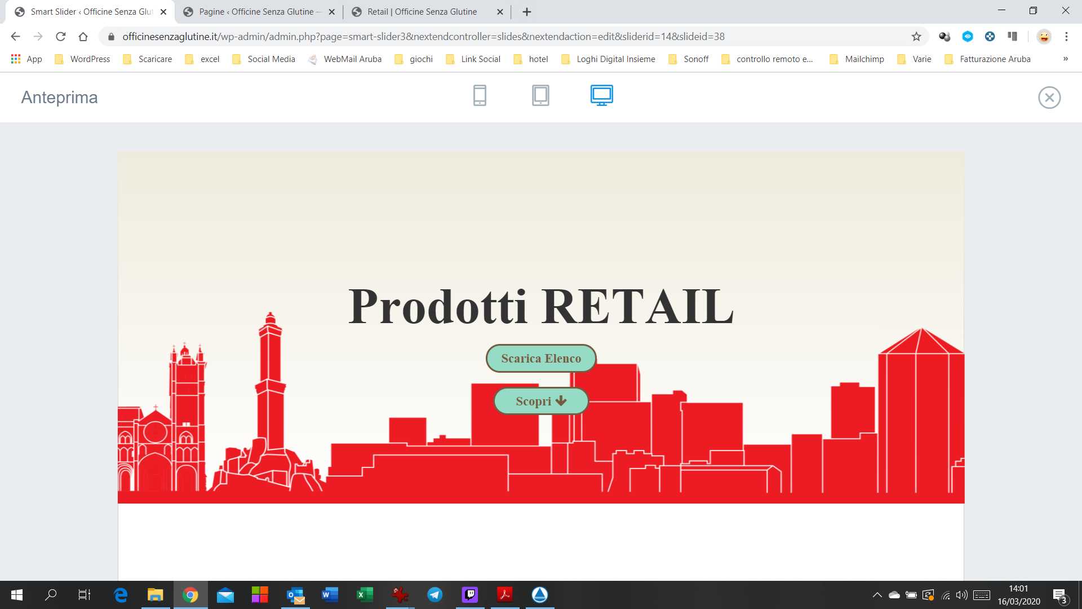
Task: Open Outlook from taskbar
Action: click(x=295, y=595)
